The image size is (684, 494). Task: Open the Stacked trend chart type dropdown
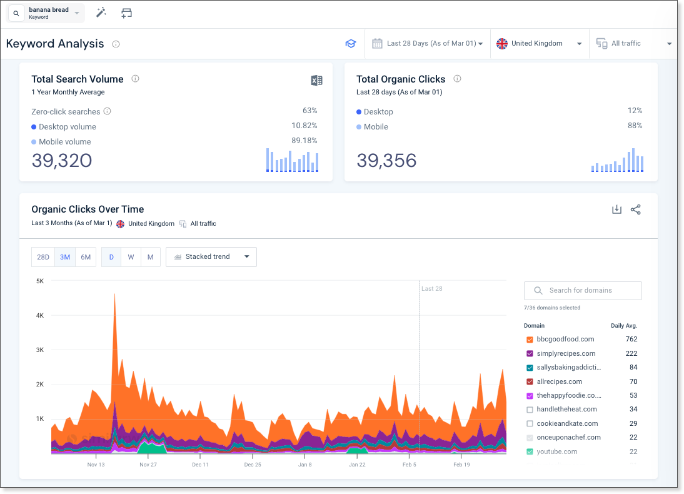(x=211, y=257)
